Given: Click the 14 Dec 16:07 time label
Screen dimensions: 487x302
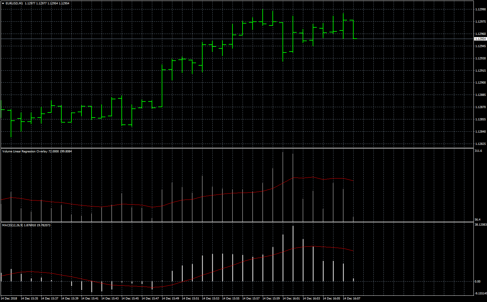Looking at the screenshot, I should tap(351, 299).
